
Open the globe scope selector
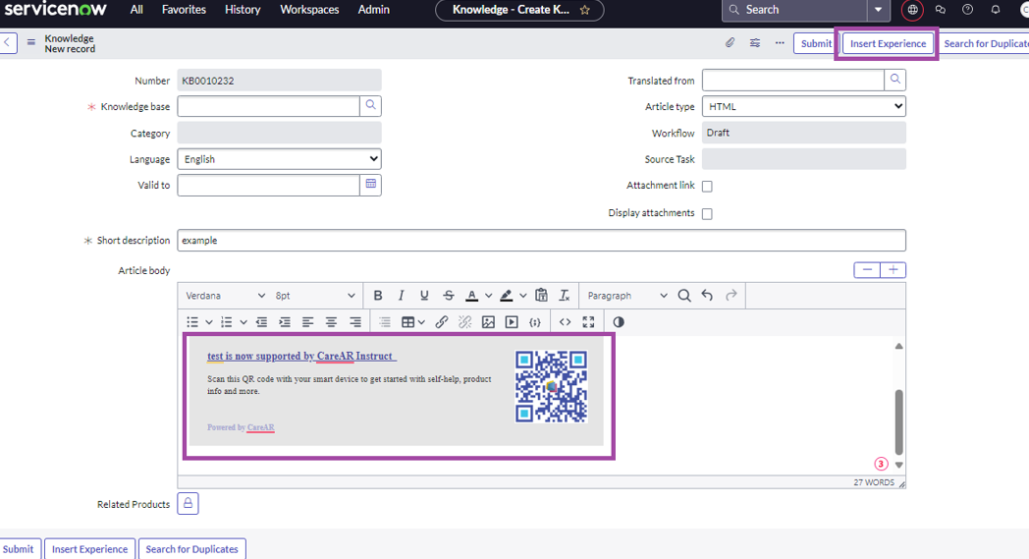click(x=912, y=10)
